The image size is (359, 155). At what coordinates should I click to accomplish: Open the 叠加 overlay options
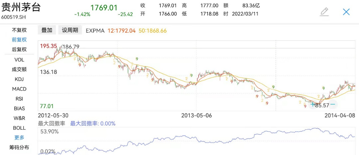(47, 30)
